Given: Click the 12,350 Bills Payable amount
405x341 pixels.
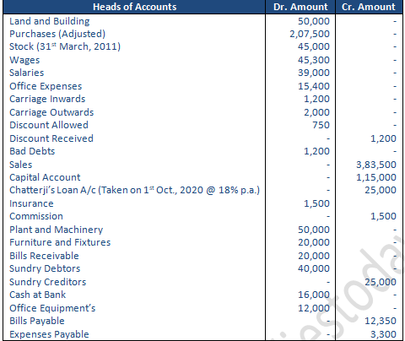Looking at the screenshot, I should 381,321.
